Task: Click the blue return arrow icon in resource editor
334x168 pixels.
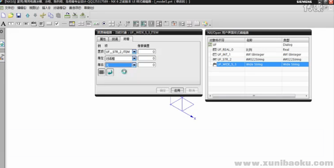Action: click(110, 72)
